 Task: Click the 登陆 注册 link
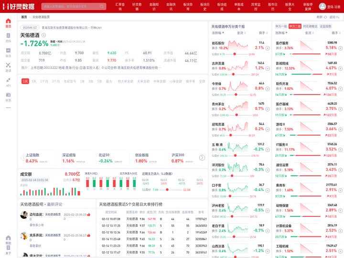pyautogui.click(x=333, y=7)
